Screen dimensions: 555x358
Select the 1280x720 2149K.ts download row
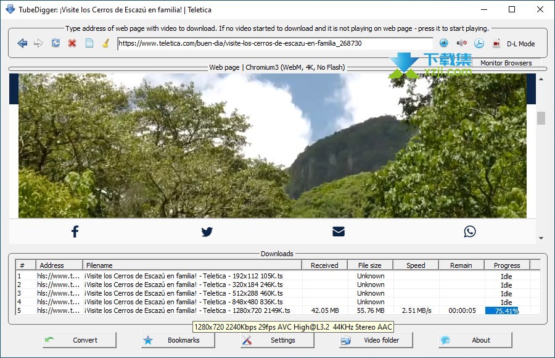coord(278,310)
